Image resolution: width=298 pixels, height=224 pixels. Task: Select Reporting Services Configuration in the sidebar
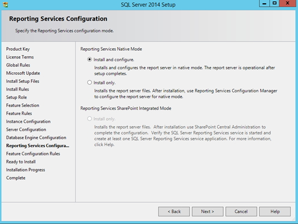click(38, 145)
